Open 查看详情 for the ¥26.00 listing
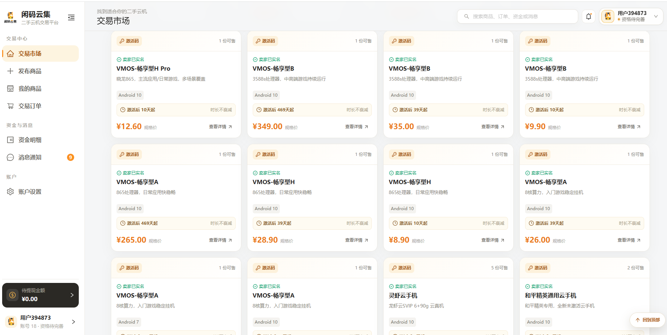This screenshot has height=335, width=667. (629, 240)
